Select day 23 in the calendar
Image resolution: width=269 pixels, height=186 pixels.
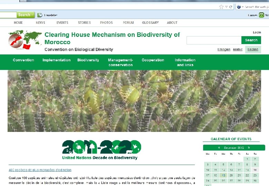[x=255, y=175]
